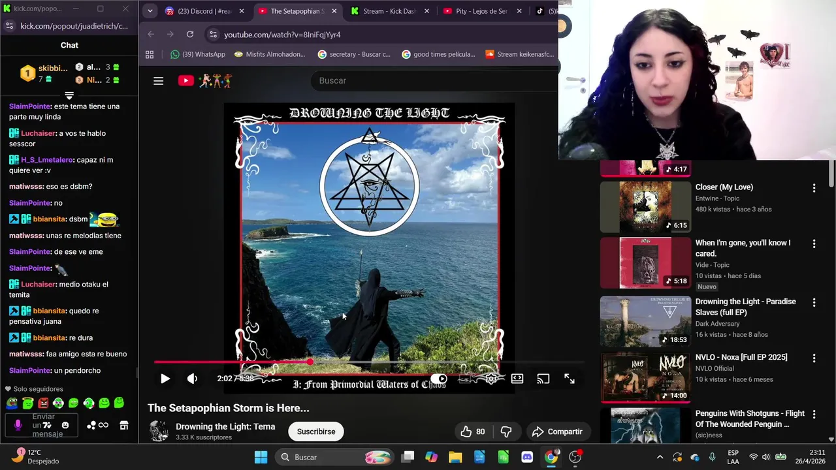Image resolution: width=836 pixels, height=470 pixels.
Task: Cast the video with the Cast icon
Action: click(543, 379)
